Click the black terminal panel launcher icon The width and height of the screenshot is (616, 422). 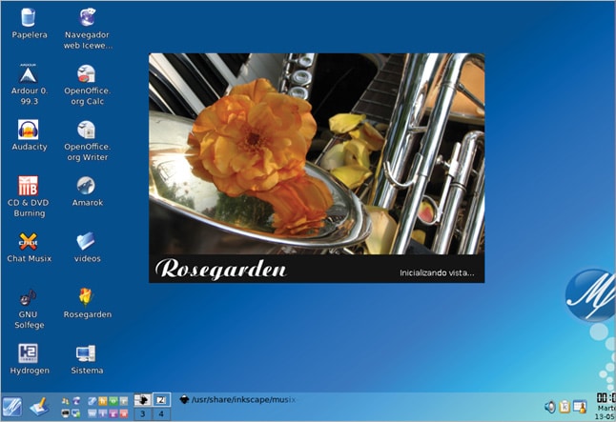(65, 413)
